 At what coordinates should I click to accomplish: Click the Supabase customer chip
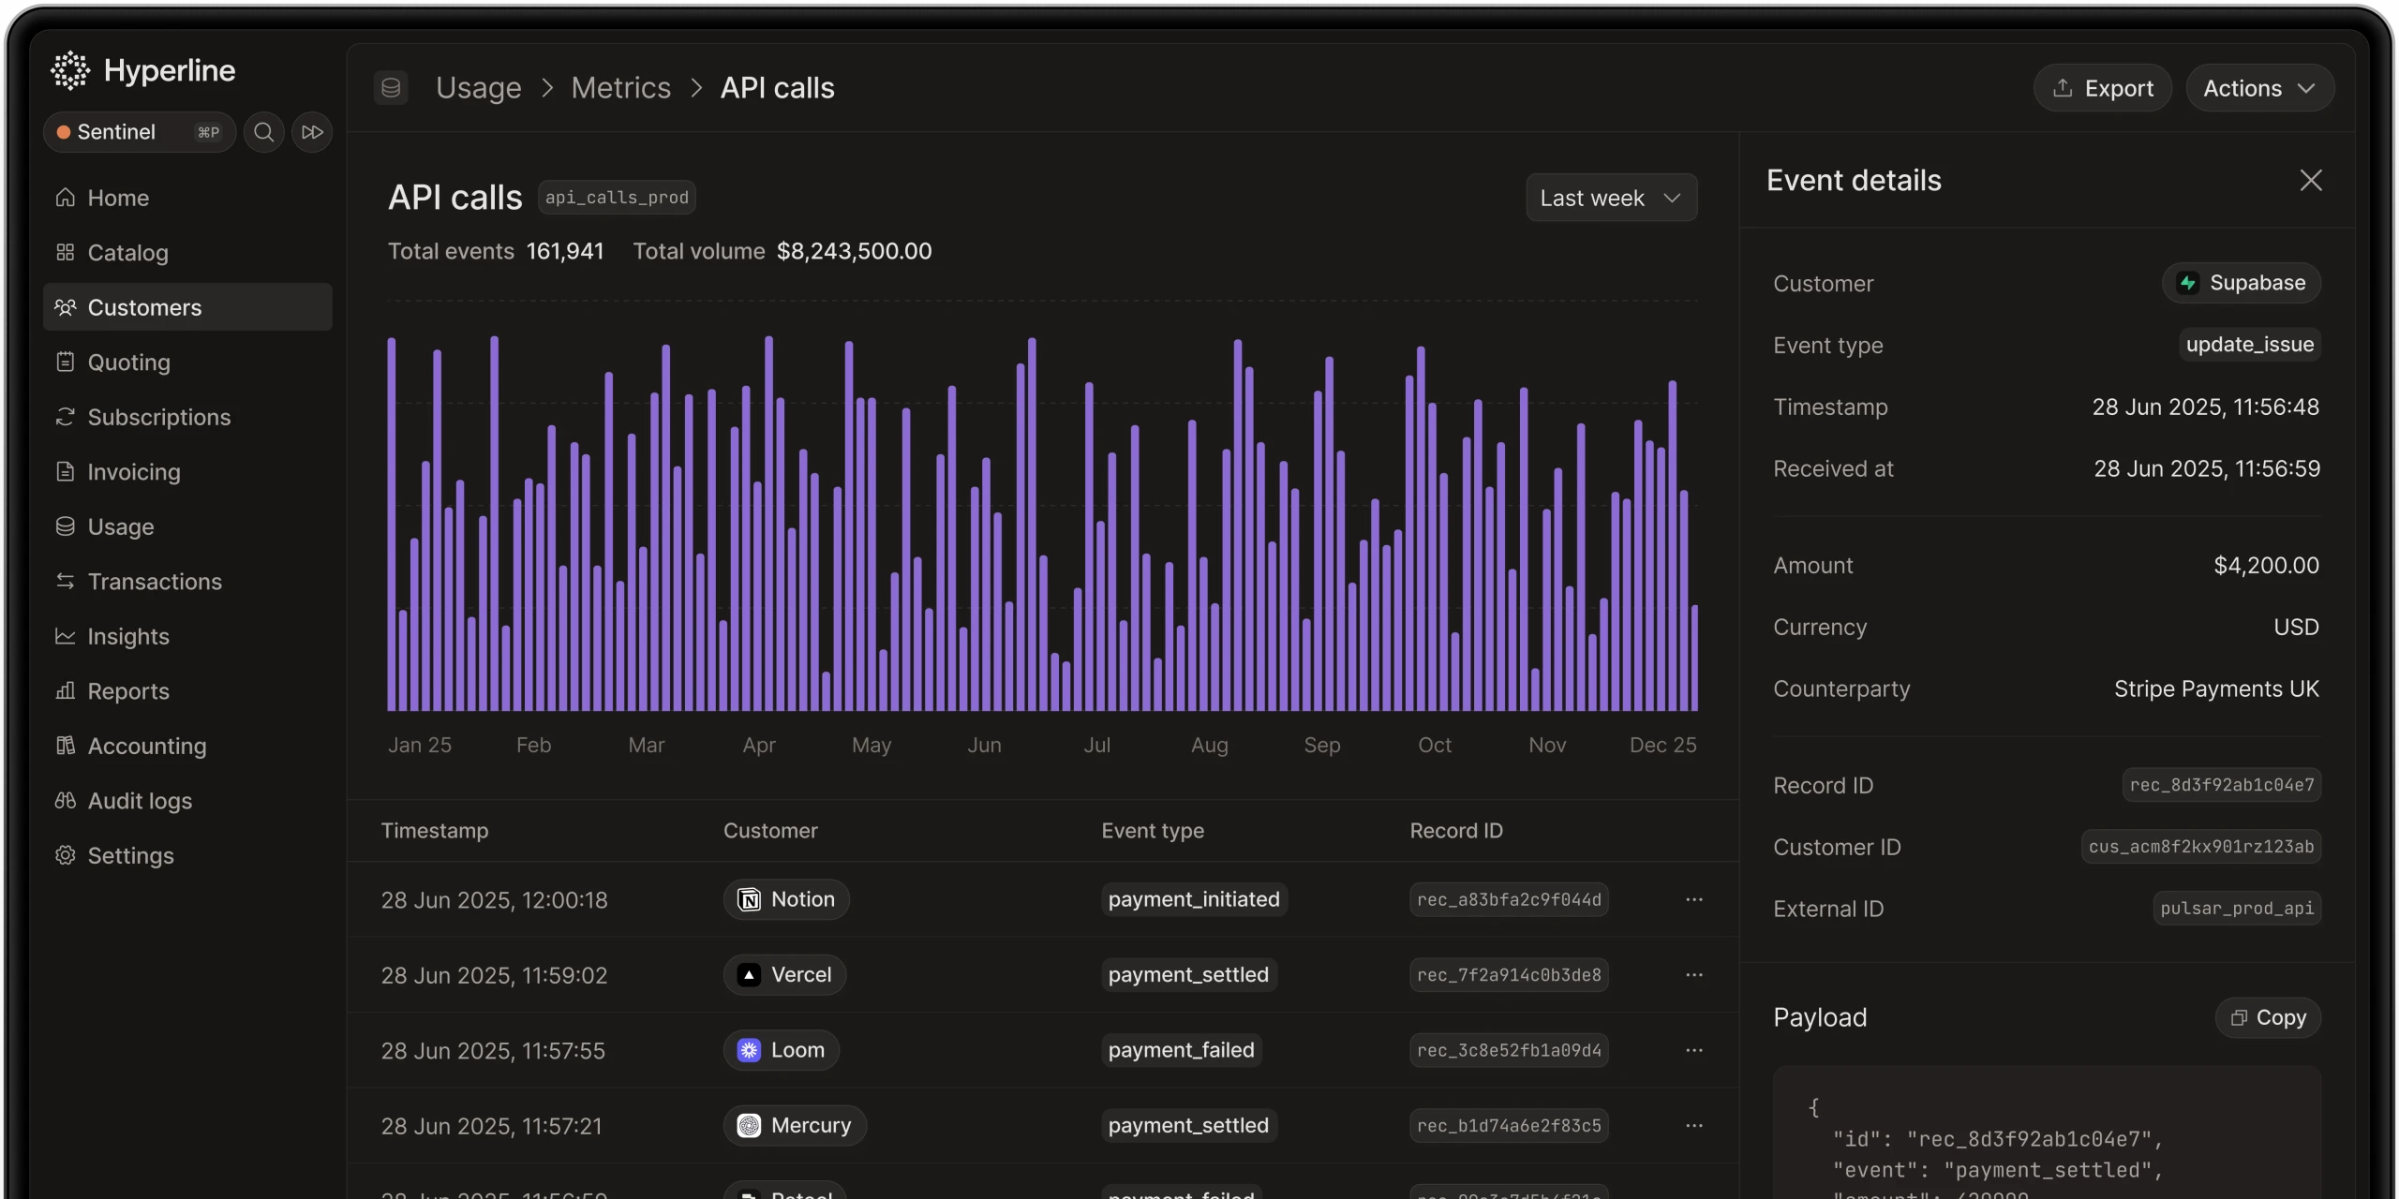2242,283
